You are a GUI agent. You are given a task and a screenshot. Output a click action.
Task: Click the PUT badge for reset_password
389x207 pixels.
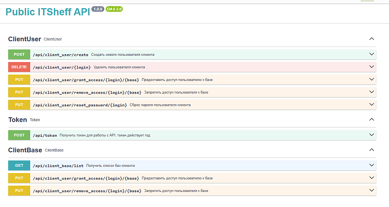point(19,105)
